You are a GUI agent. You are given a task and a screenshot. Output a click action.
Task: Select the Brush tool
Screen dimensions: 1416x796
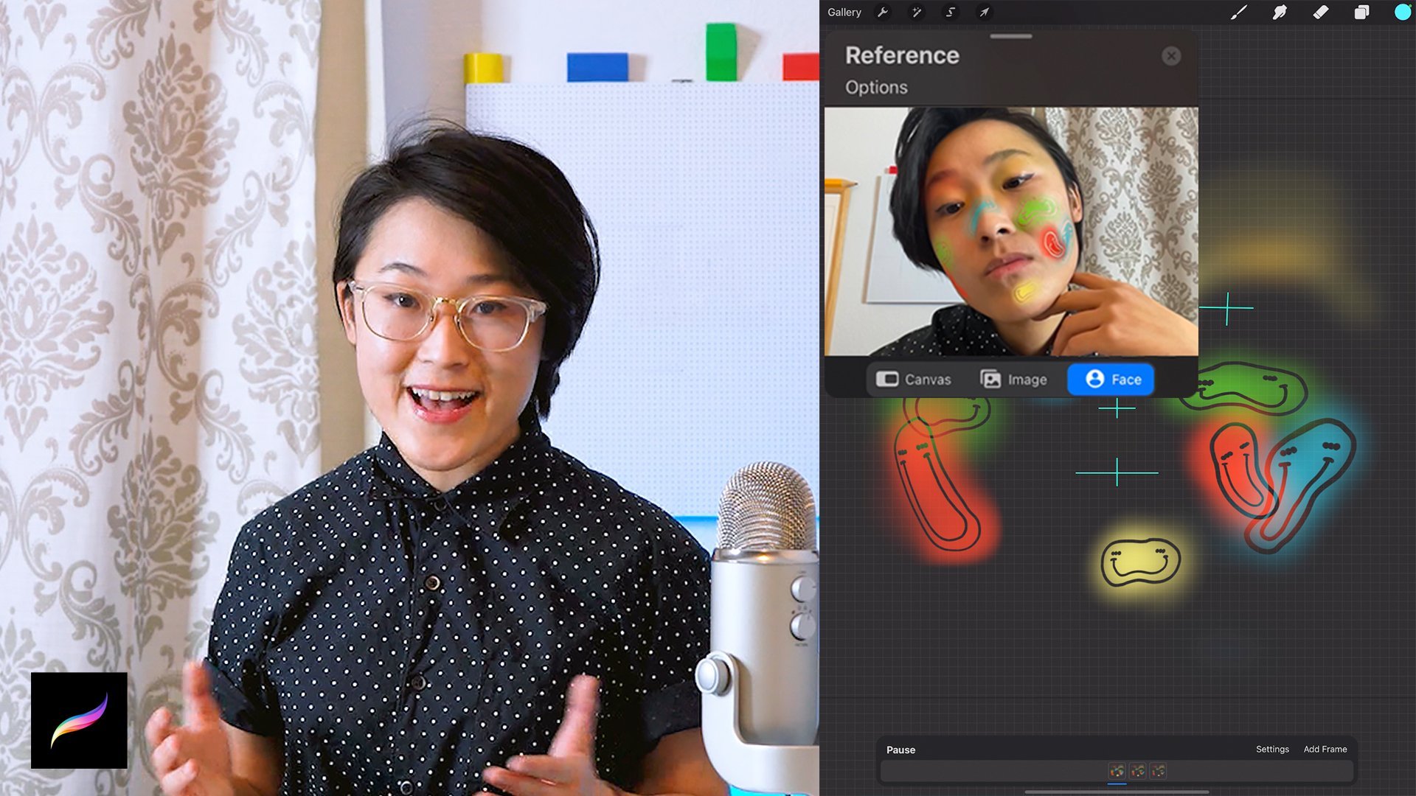[1238, 13]
